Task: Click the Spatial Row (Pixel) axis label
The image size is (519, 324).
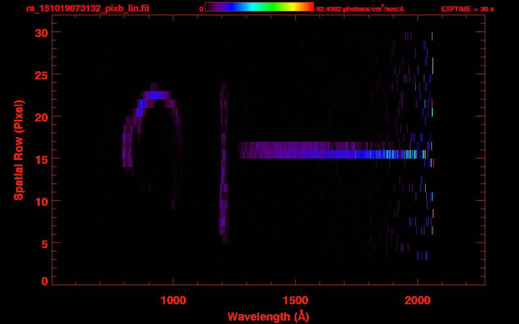Action: click(x=19, y=150)
